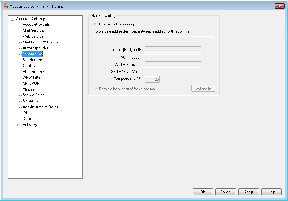Expand the ActiveSync tree node

[19, 125]
